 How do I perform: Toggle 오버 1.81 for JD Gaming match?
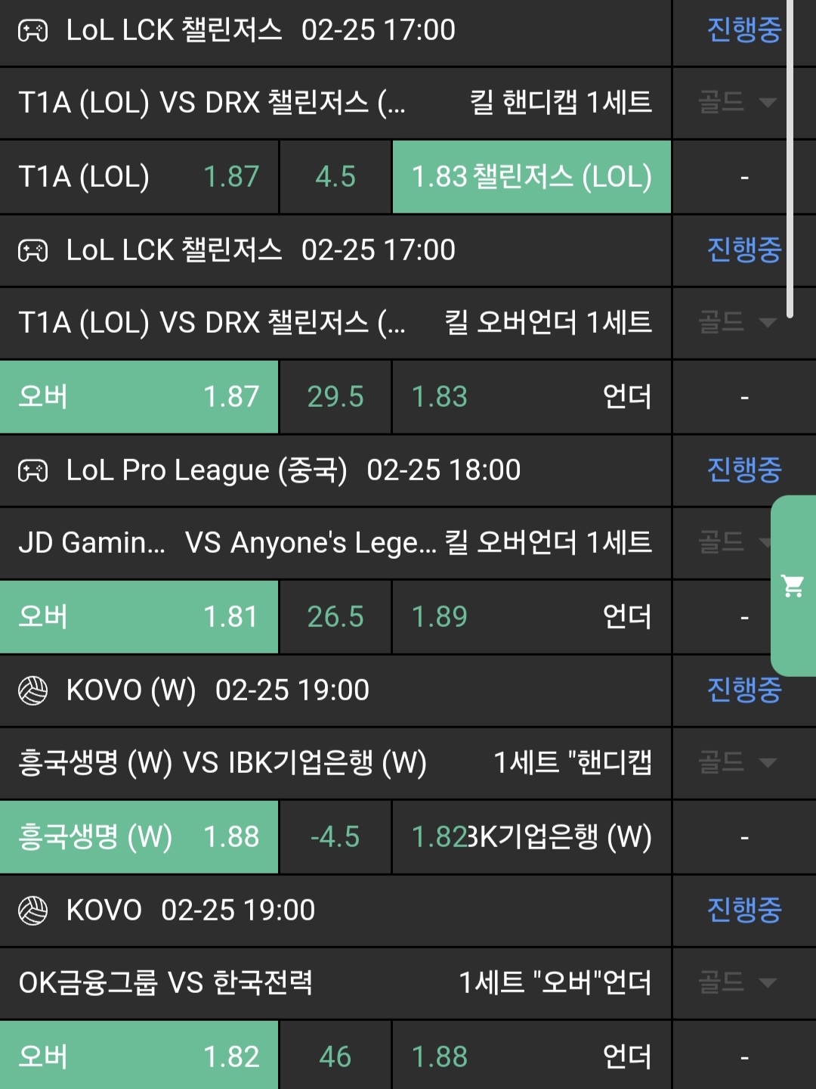(x=139, y=617)
